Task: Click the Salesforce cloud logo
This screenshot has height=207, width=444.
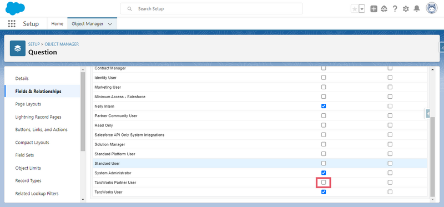Action: 15,8
